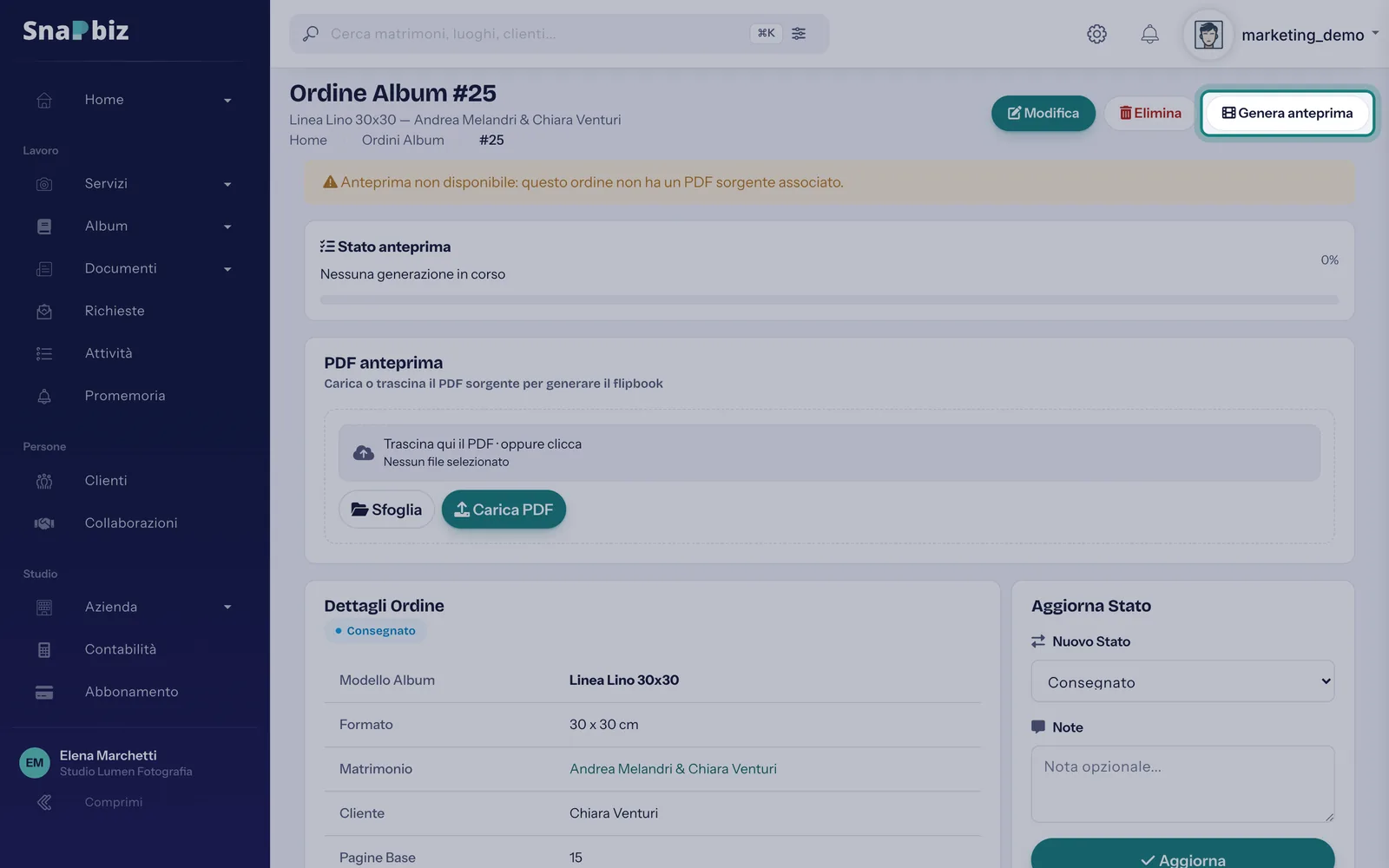Click the Sfoglia browse button

386,510
